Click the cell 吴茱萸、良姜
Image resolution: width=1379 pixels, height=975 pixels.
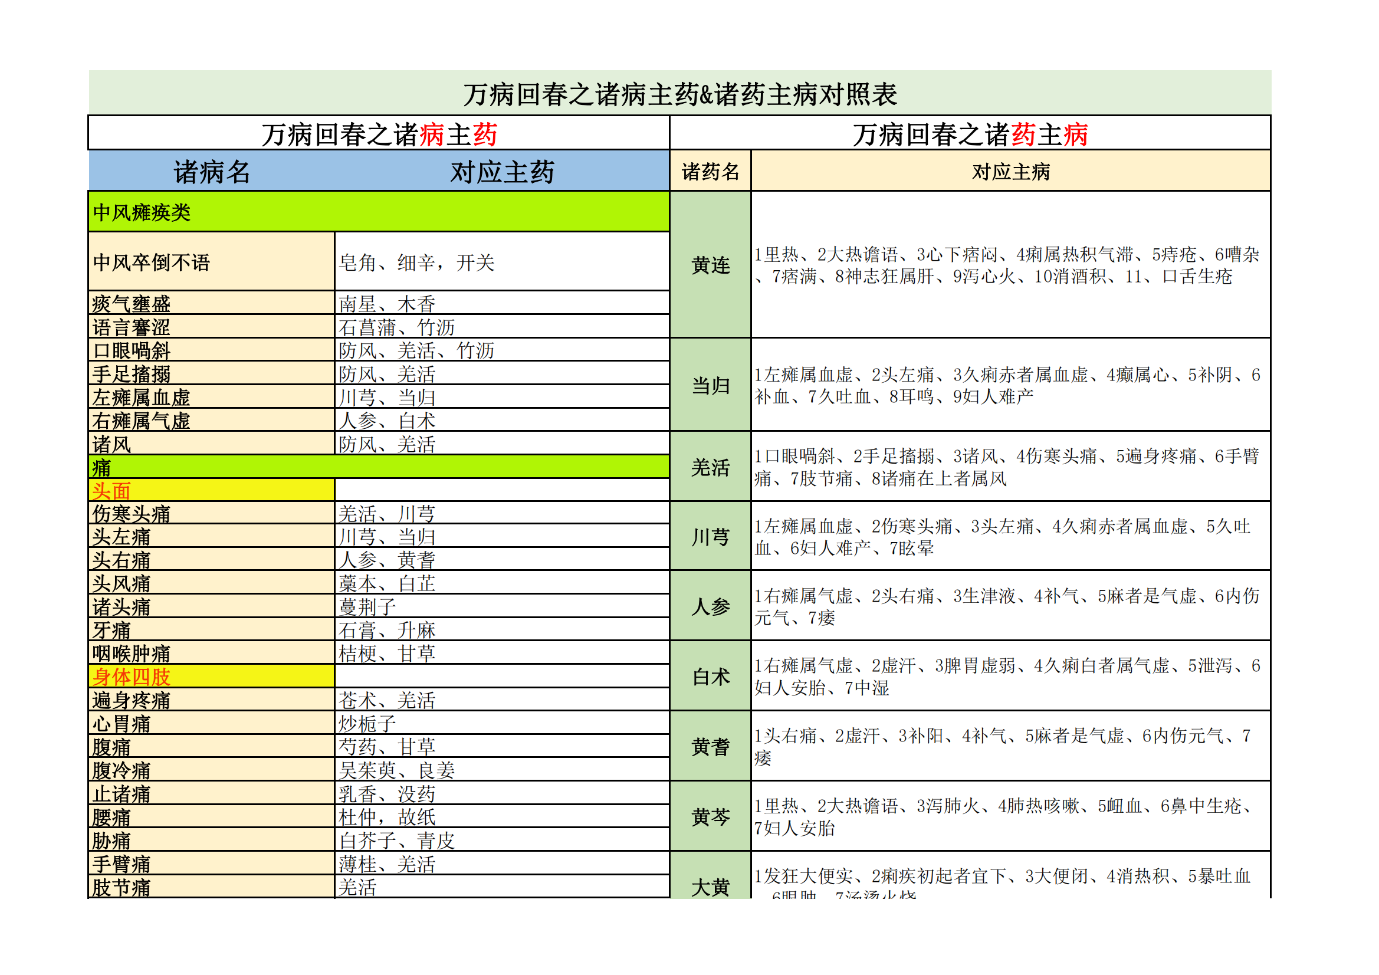tap(502, 770)
